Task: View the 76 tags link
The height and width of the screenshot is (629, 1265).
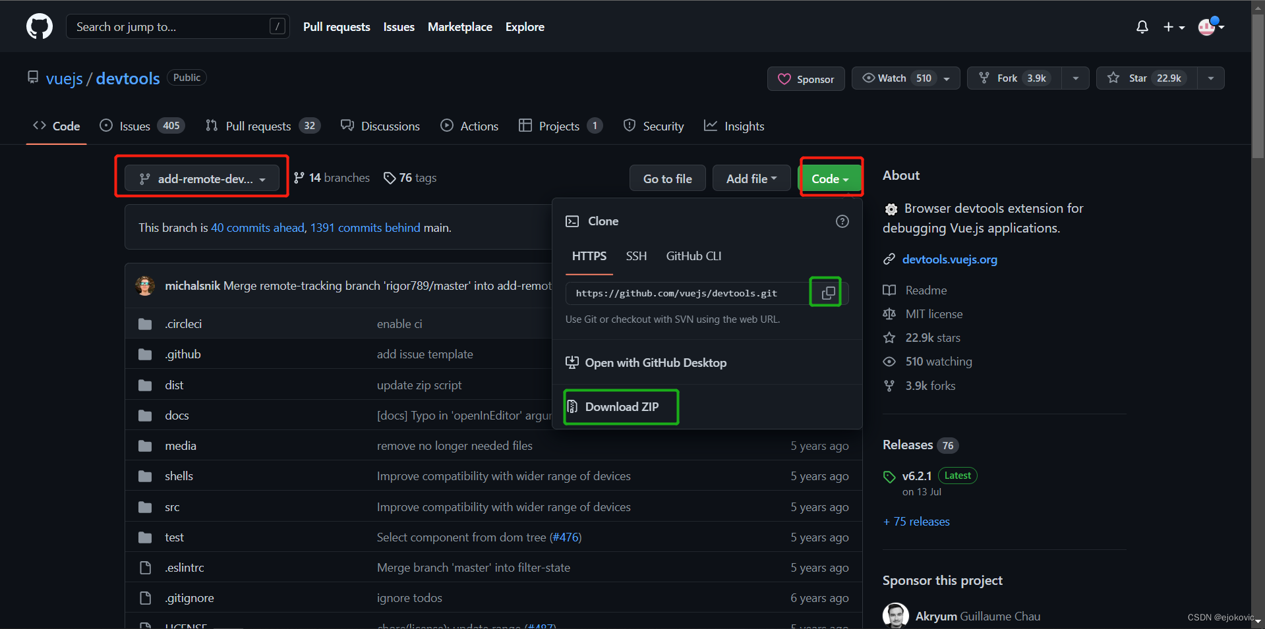Action: tap(410, 178)
